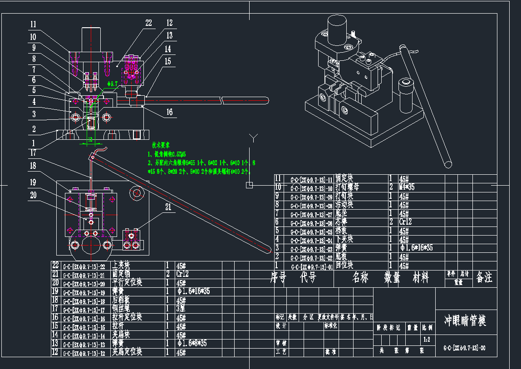Click part callout number 22
Screen dimensions: 521x369
148,23
